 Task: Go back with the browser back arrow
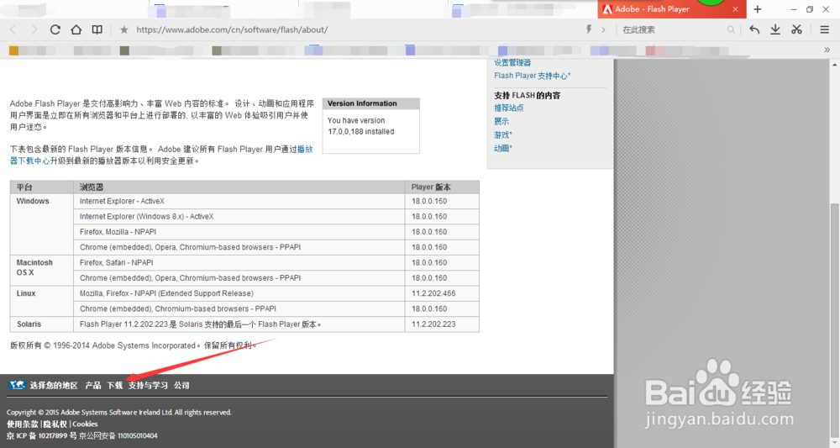pos(13,30)
